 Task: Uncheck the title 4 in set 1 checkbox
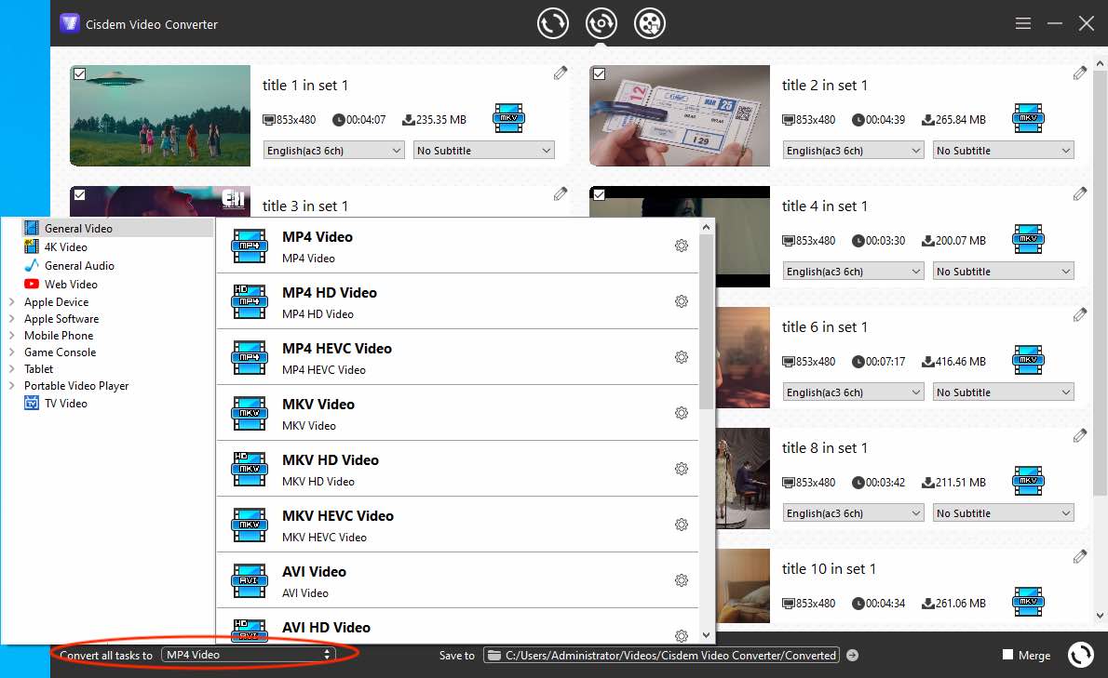[x=600, y=194]
